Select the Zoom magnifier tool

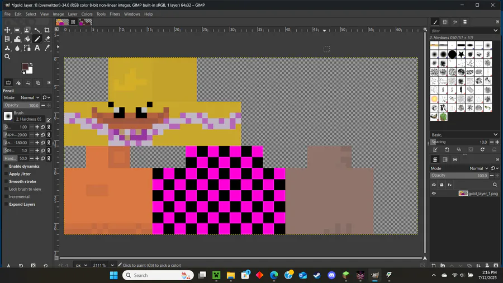click(x=7, y=57)
